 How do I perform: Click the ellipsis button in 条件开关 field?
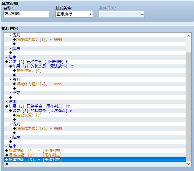click(142, 15)
